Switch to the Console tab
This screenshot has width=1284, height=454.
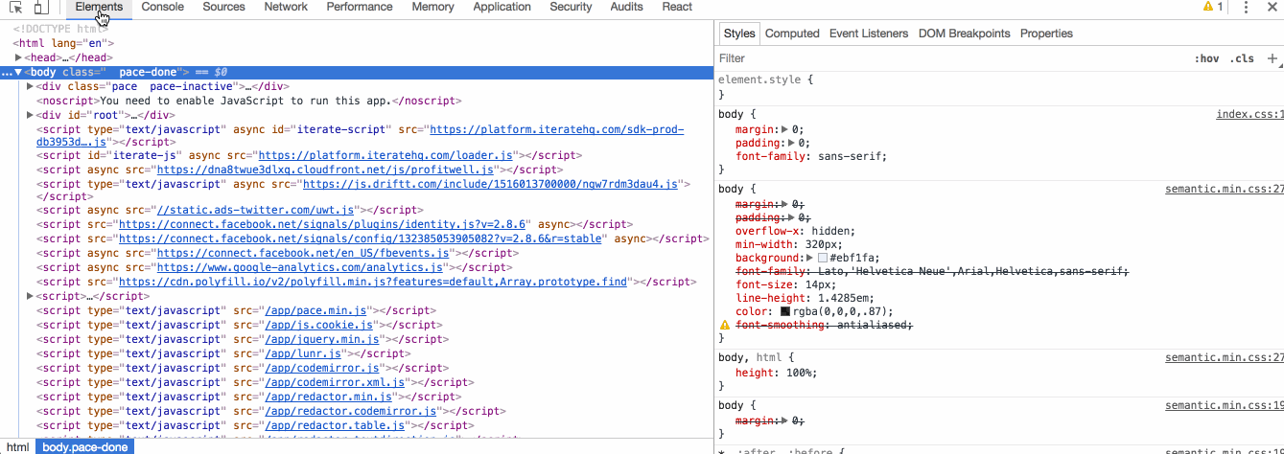click(162, 7)
